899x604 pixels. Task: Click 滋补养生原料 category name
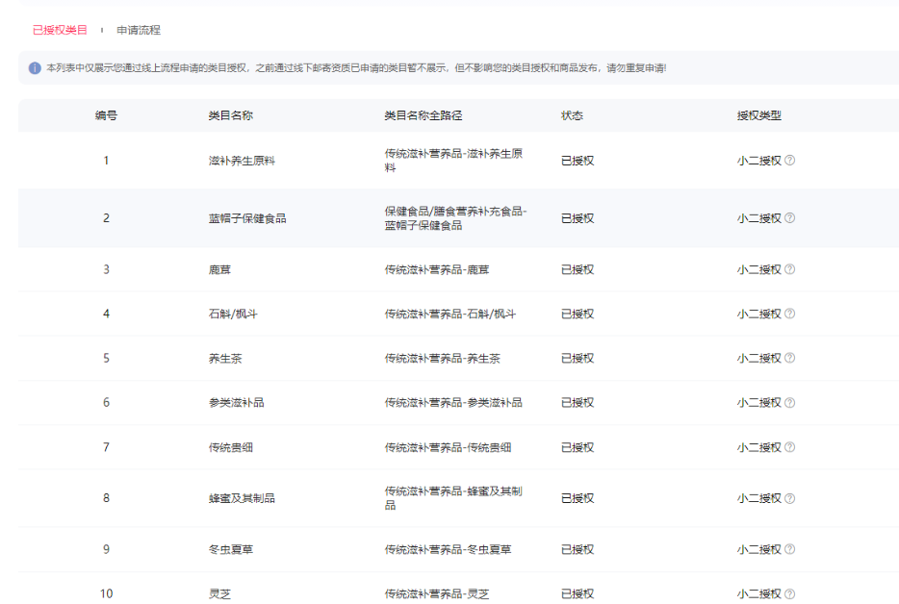point(242,161)
